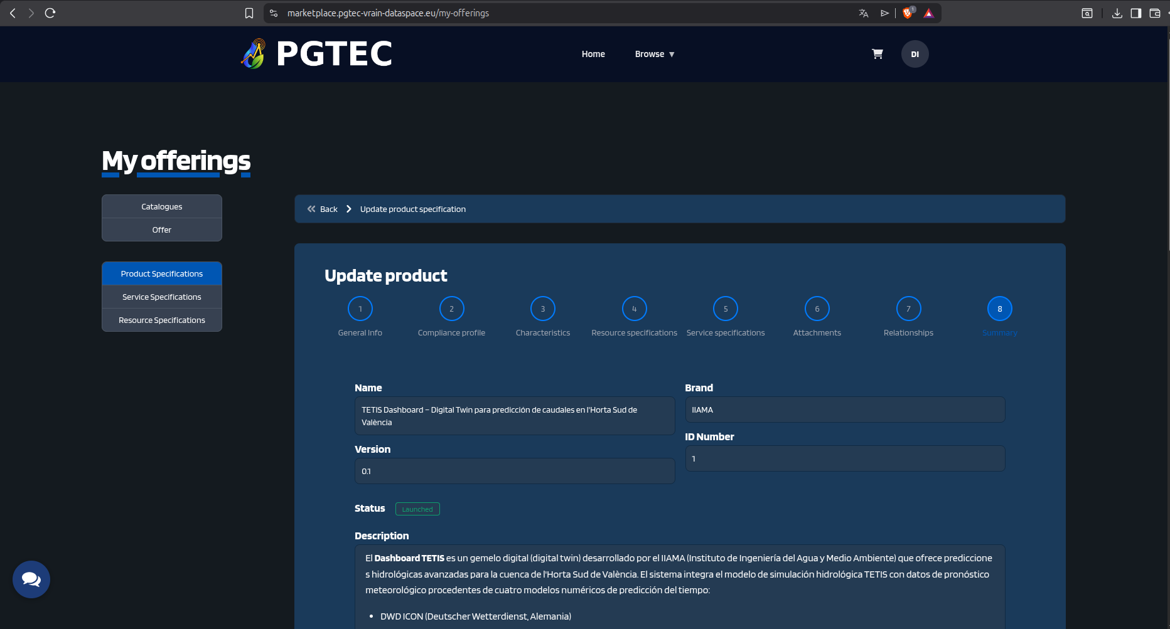Click the browser address bar URL

[x=388, y=13]
